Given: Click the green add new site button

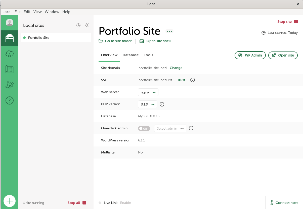Looking at the screenshot, I should click(x=10, y=201).
